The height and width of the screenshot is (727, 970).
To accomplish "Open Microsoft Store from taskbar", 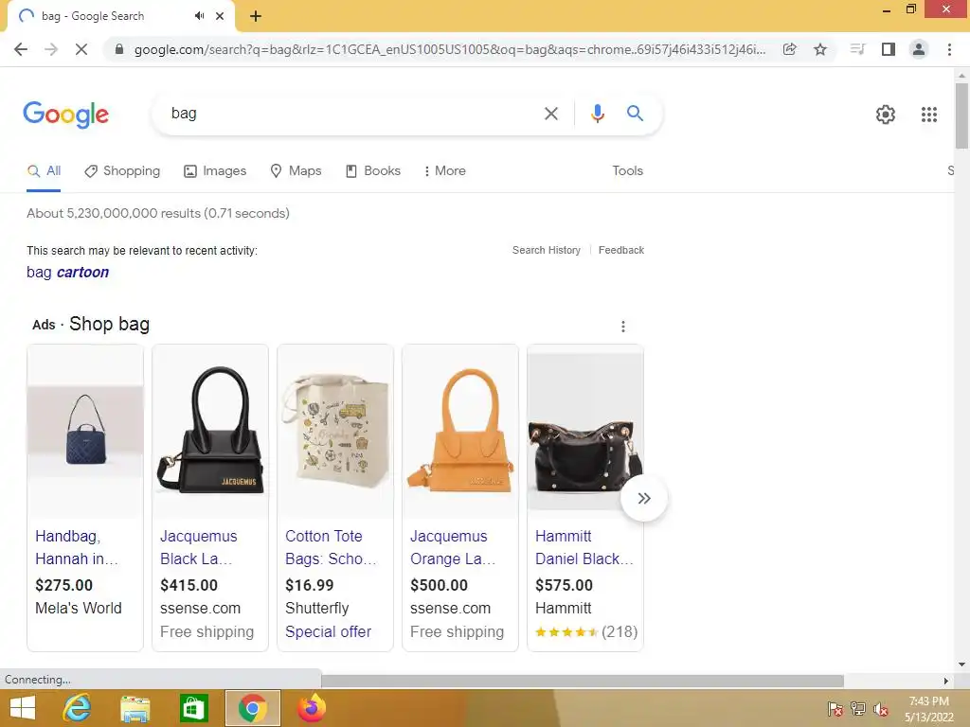I will point(193,708).
